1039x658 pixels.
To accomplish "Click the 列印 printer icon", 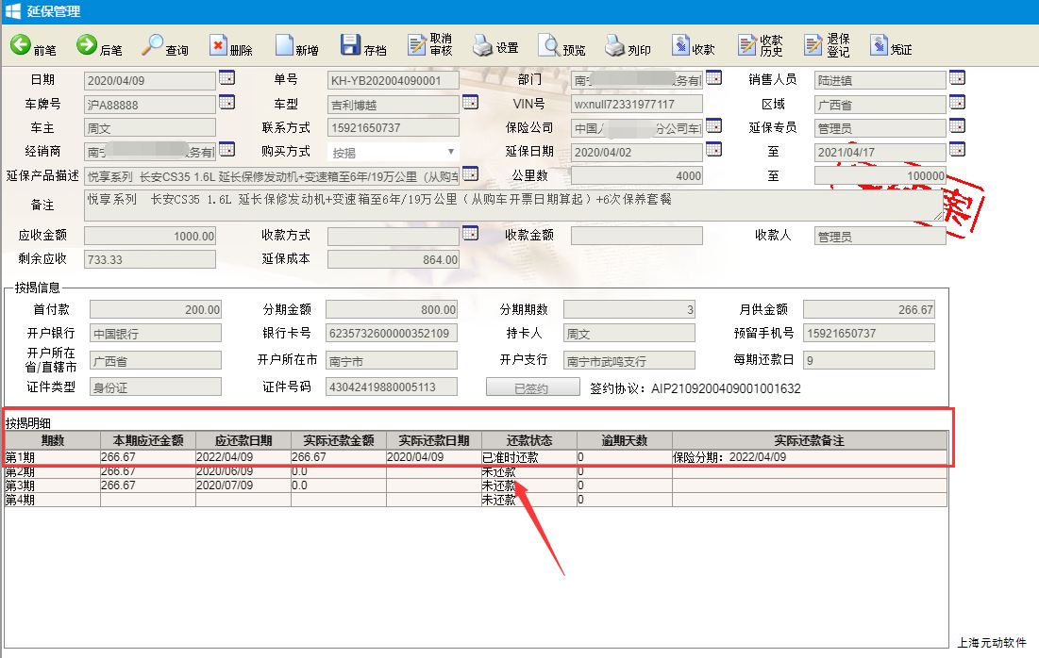I will 614,44.
